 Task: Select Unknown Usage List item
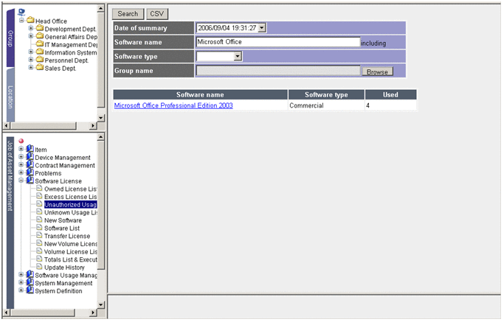click(x=71, y=212)
